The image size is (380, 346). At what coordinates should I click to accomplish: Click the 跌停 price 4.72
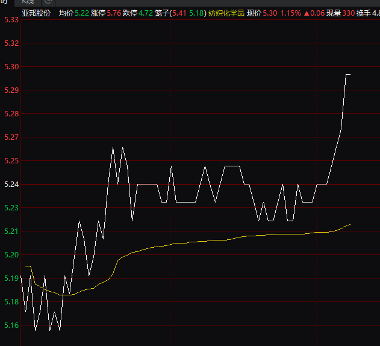[146, 13]
